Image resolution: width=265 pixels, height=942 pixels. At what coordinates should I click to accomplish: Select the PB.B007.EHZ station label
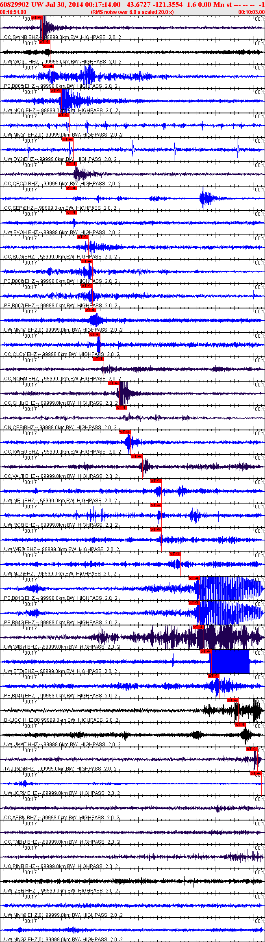pos(19,306)
